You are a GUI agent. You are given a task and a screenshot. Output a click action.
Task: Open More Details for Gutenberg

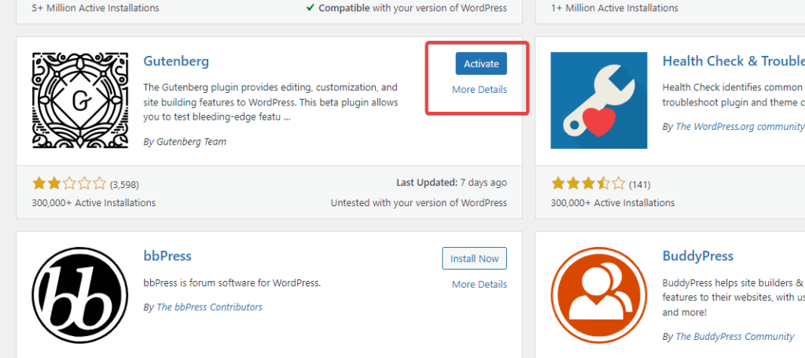click(479, 90)
